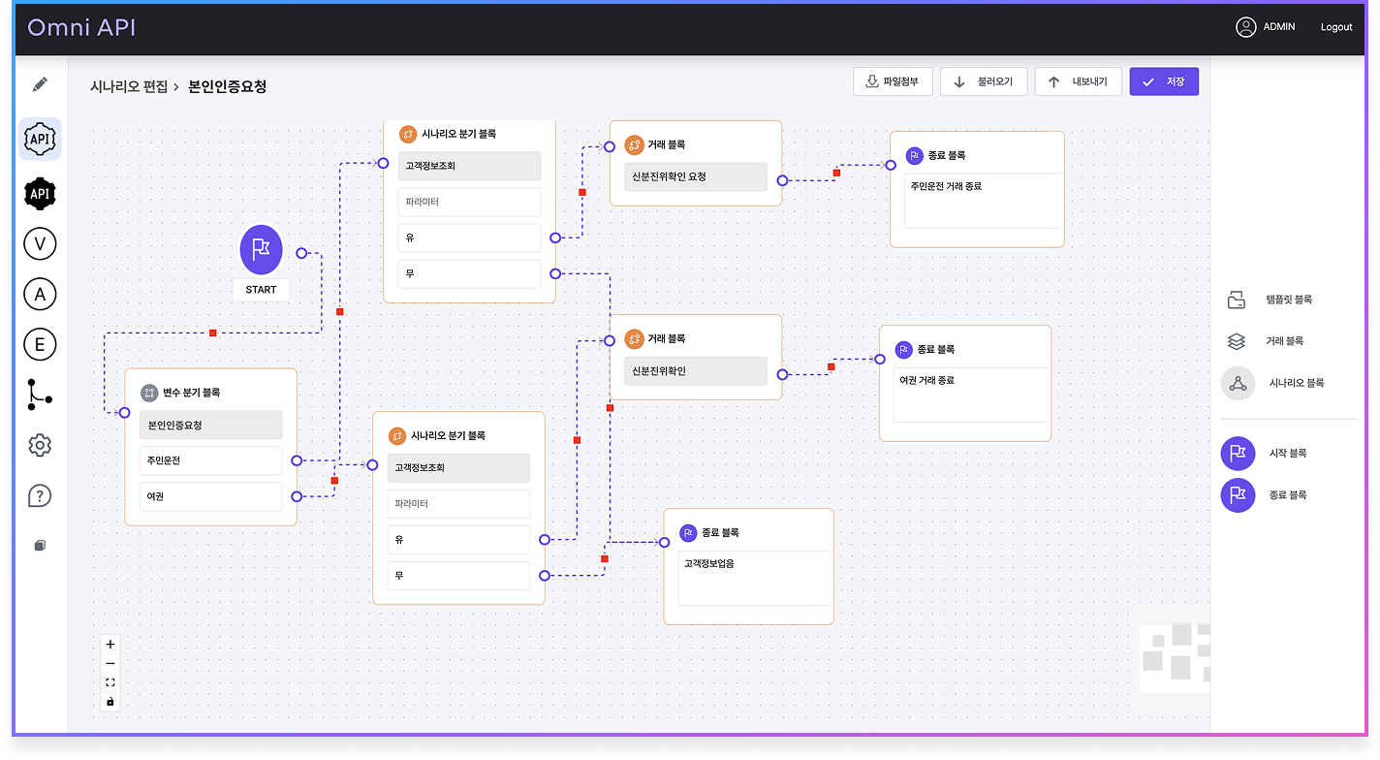Click the 변수 분기 블록 input port
This screenshot has height=760, width=1380.
(124, 413)
